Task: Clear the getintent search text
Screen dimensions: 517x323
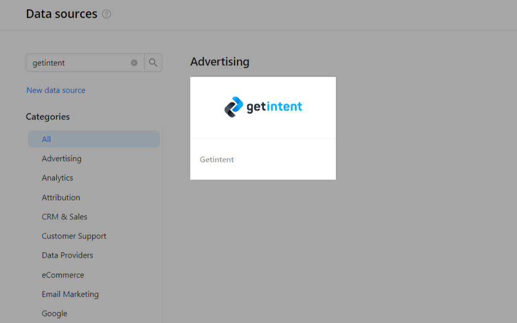Action: [134, 63]
